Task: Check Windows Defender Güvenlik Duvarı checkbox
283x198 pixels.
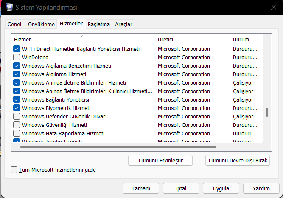Action: [x=17, y=116]
